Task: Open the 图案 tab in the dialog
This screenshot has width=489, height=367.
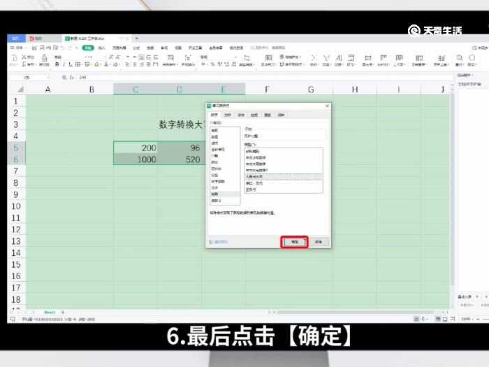Action: pos(268,115)
